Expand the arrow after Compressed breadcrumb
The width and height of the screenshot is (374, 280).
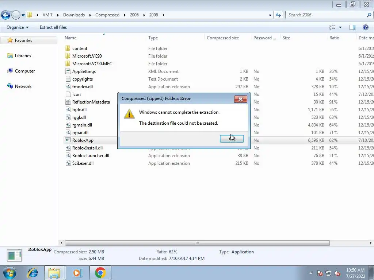125,15
